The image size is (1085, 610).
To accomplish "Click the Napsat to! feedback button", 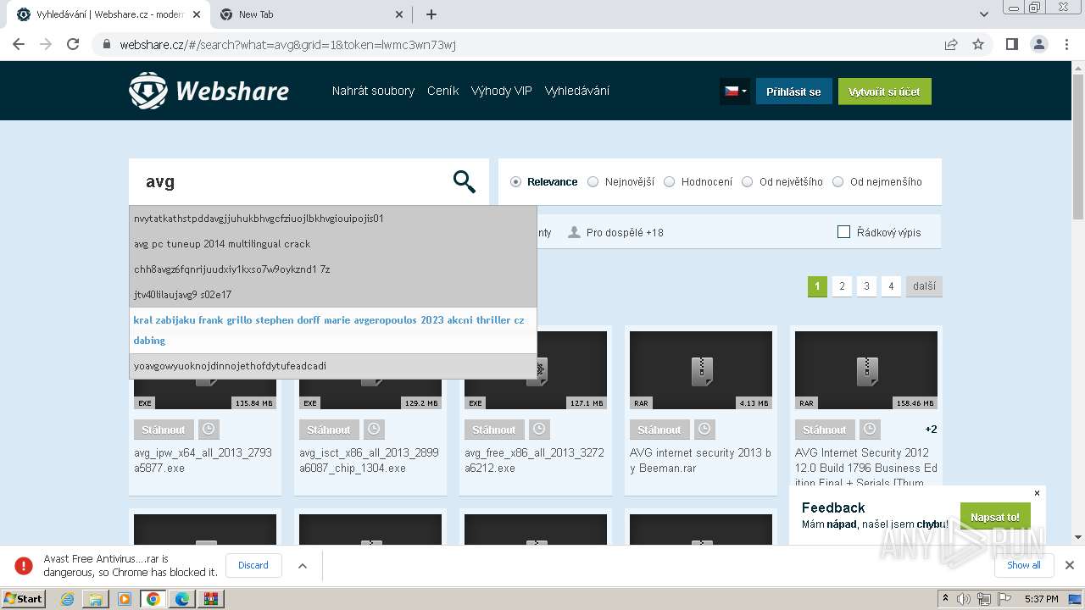I will [x=995, y=517].
